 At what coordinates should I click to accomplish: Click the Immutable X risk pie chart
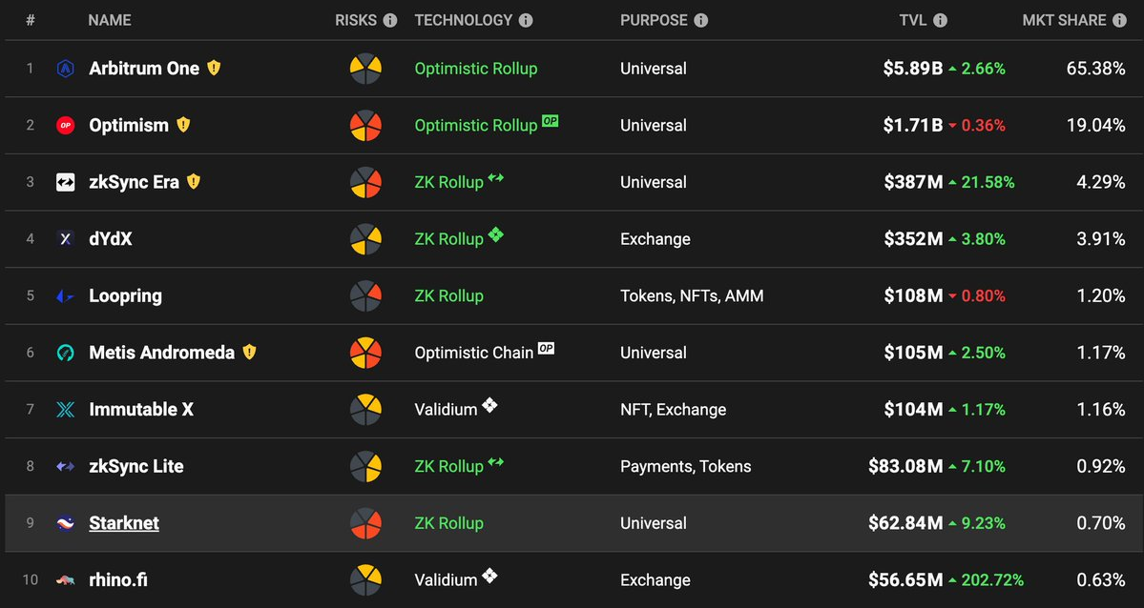click(x=365, y=409)
